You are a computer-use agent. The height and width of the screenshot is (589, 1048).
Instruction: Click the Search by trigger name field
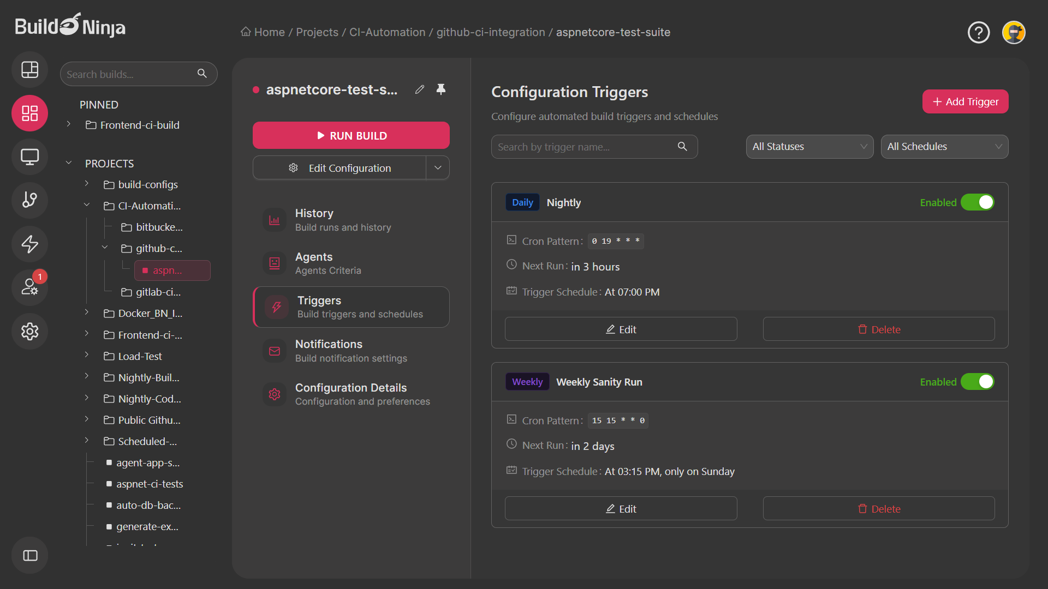[584, 146]
